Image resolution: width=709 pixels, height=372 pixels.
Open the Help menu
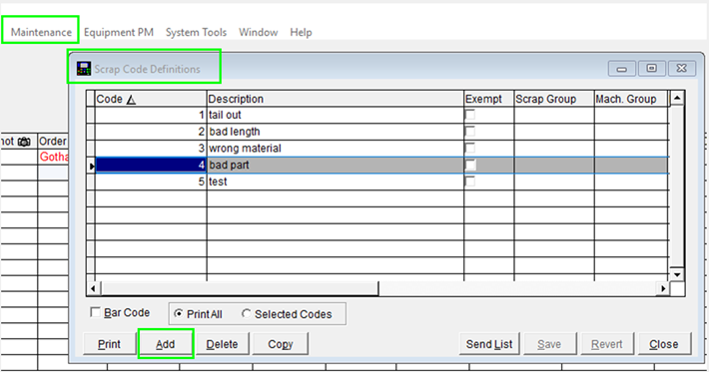[301, 32]
